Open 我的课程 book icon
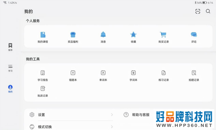 (x=43, y=35)
